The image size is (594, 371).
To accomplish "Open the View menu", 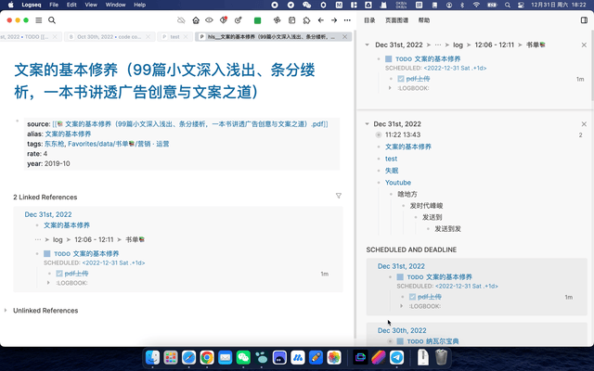I will tap(91, 5).
